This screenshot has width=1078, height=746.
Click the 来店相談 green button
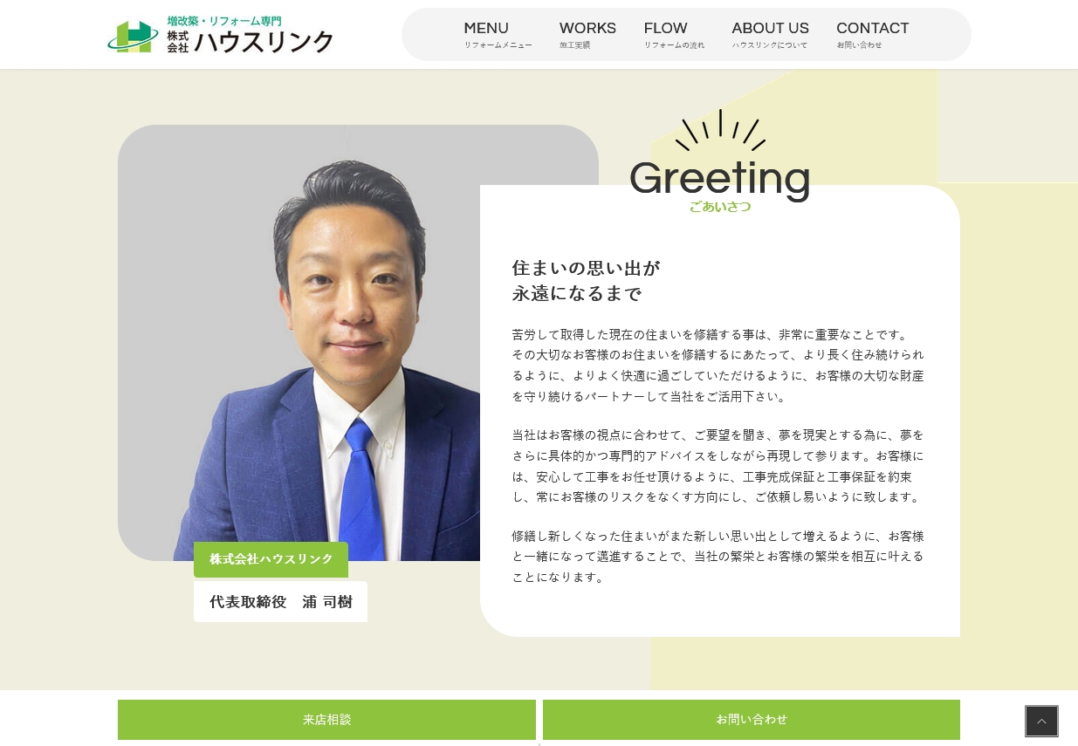pos(326,720)
